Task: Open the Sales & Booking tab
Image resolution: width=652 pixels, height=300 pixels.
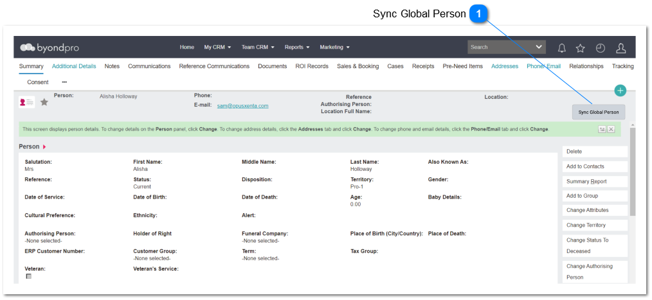Action: [x=358, y=66]
